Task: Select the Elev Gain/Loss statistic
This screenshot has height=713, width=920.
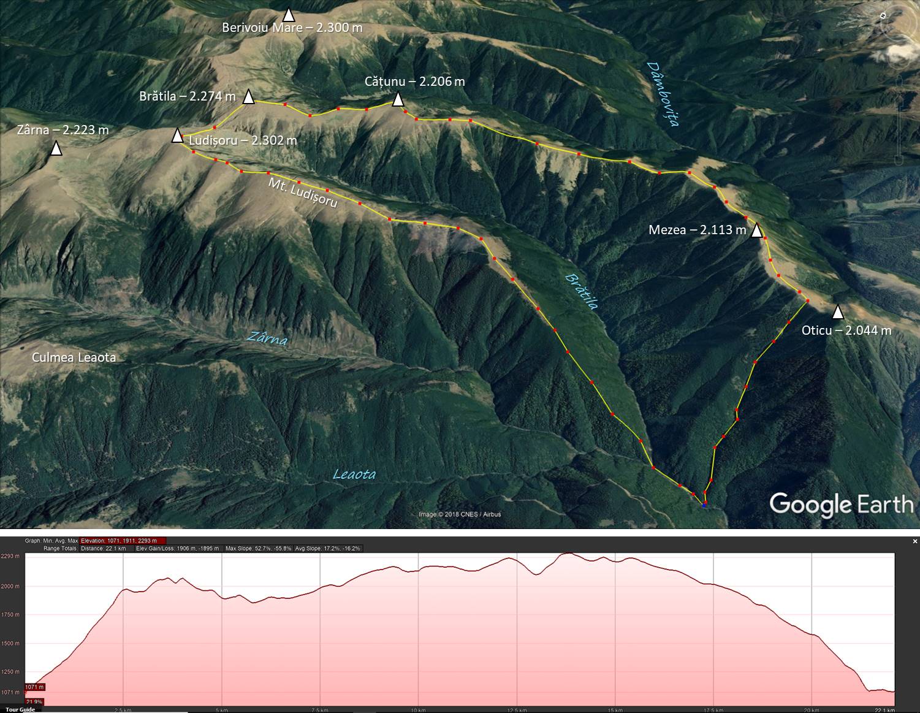Action: [x=178, y=548]
